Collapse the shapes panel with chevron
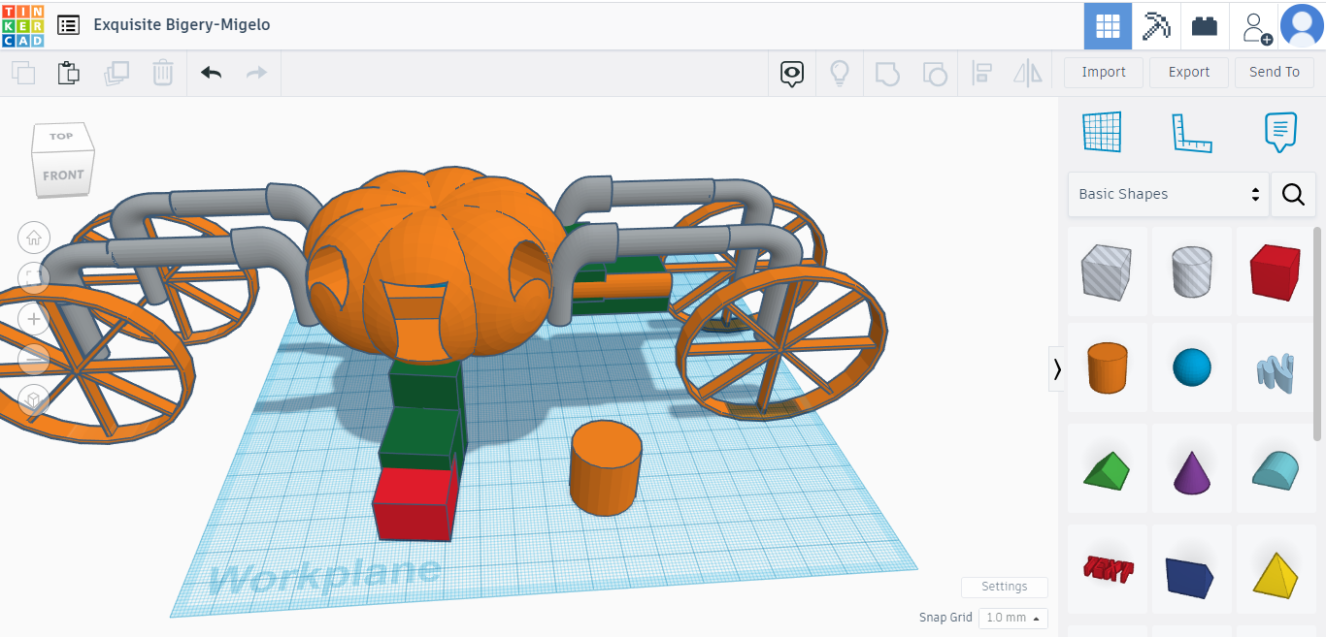The image size is (1326, 637). [1057, 368]
